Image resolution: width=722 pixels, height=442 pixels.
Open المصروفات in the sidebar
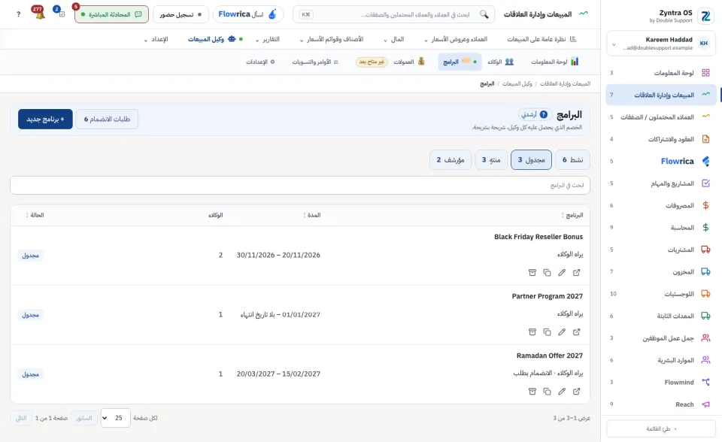point(661,205)
